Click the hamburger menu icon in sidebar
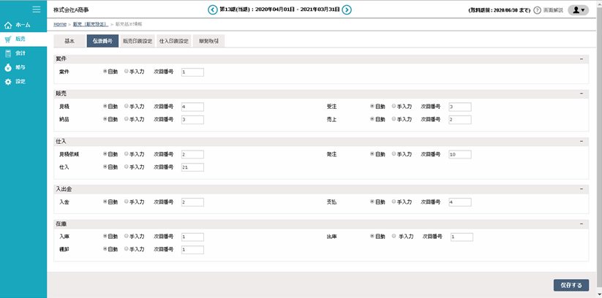Image resolution: width=602 pixels, height=298 pixels. pos(36,9)
